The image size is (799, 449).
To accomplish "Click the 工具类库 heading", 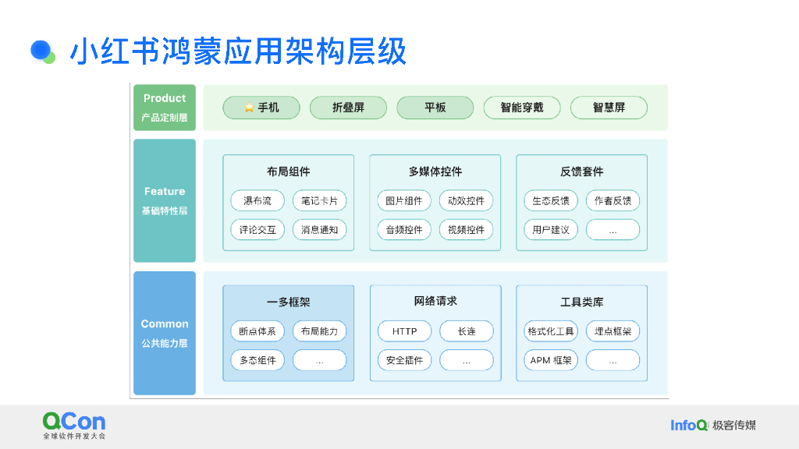I will point(582,302).
